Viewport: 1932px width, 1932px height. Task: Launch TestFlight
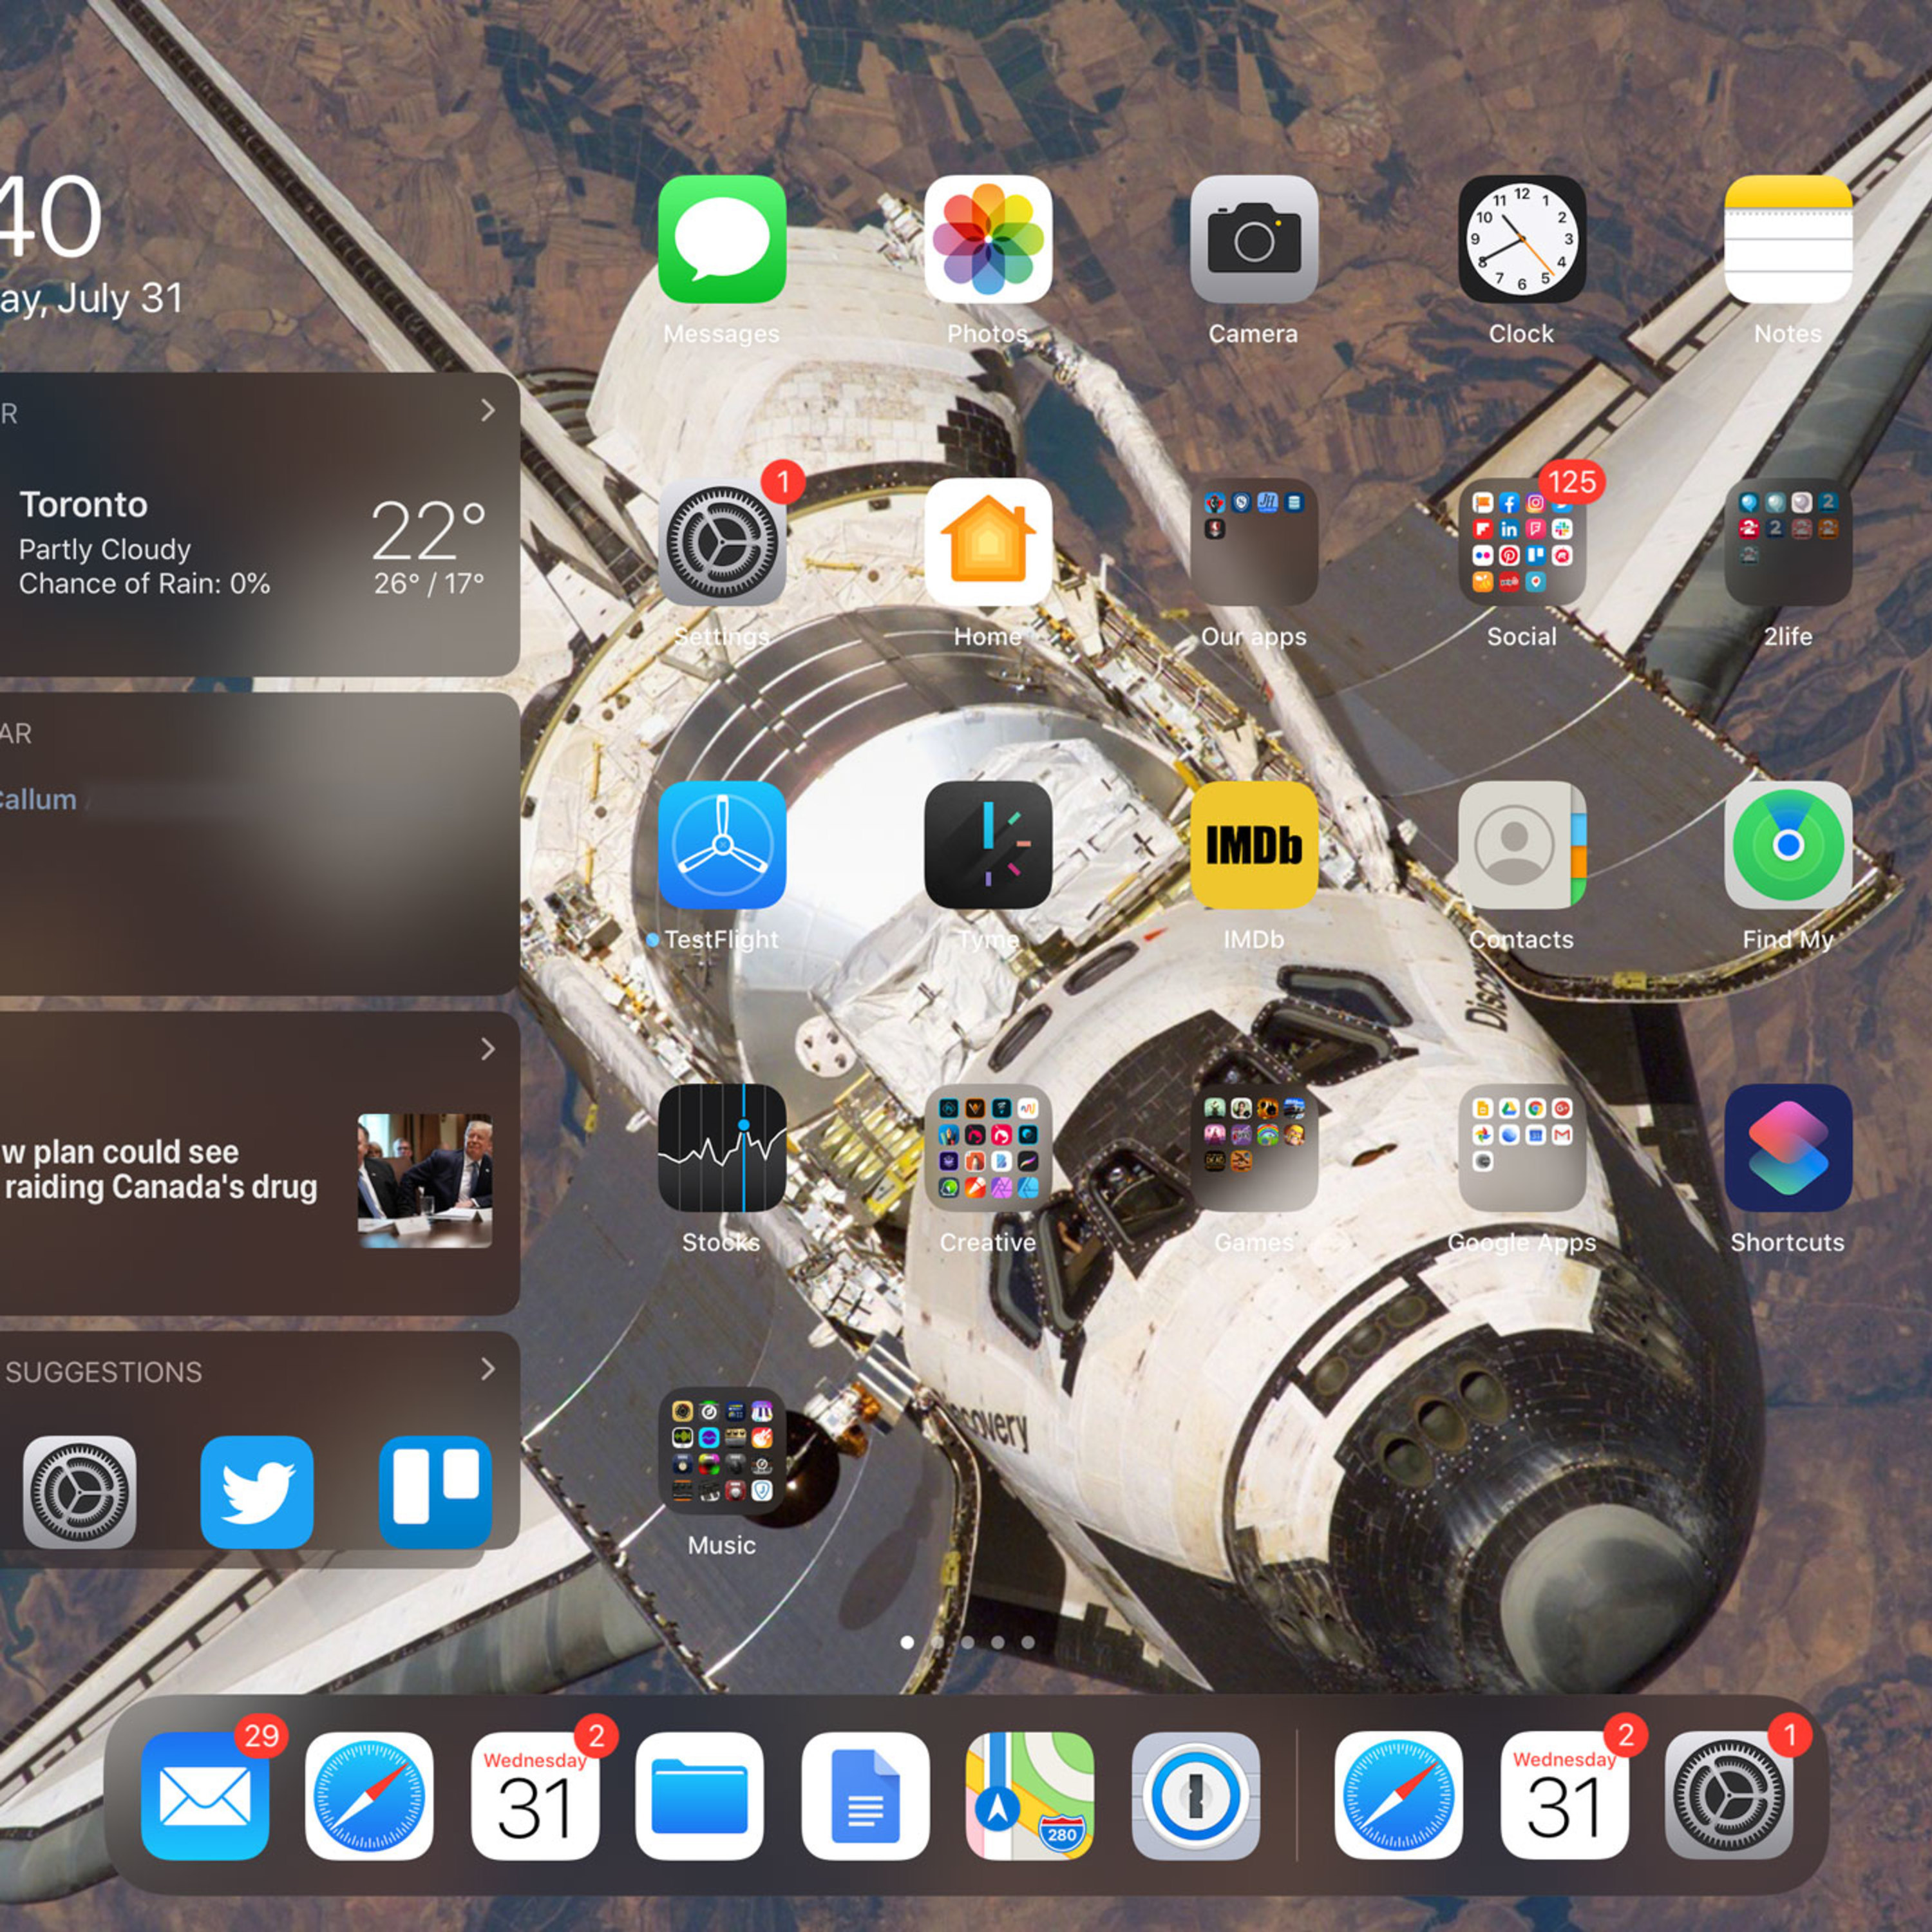pyautogui.click(x=722, y=845)
